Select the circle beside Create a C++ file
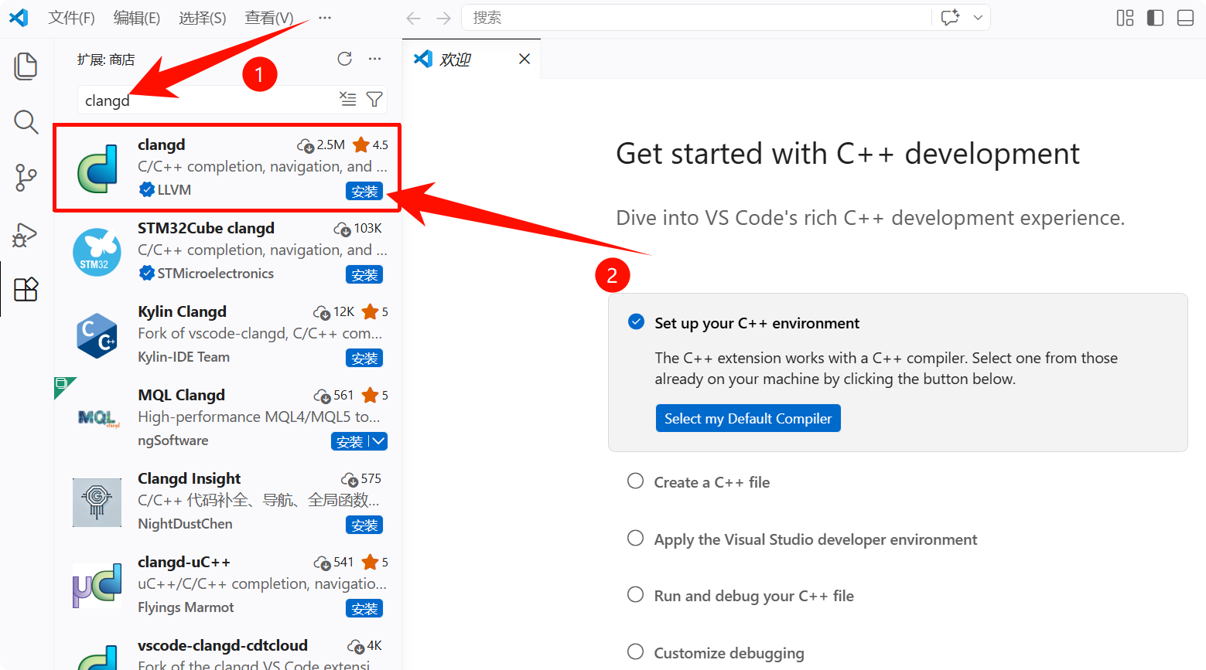1206x670 pixels. coord(635,481)
